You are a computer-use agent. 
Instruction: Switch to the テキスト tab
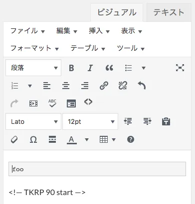click(x=169, y=12)
